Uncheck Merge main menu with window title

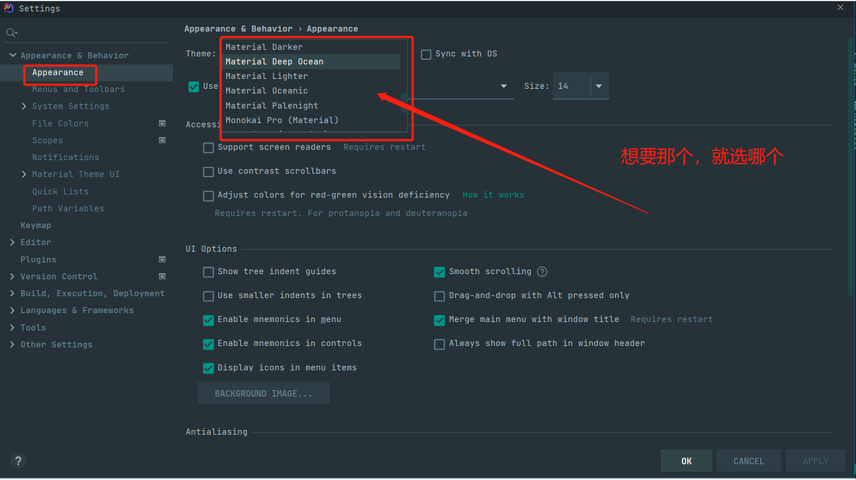pyautogui.click(x=439, y=320)
